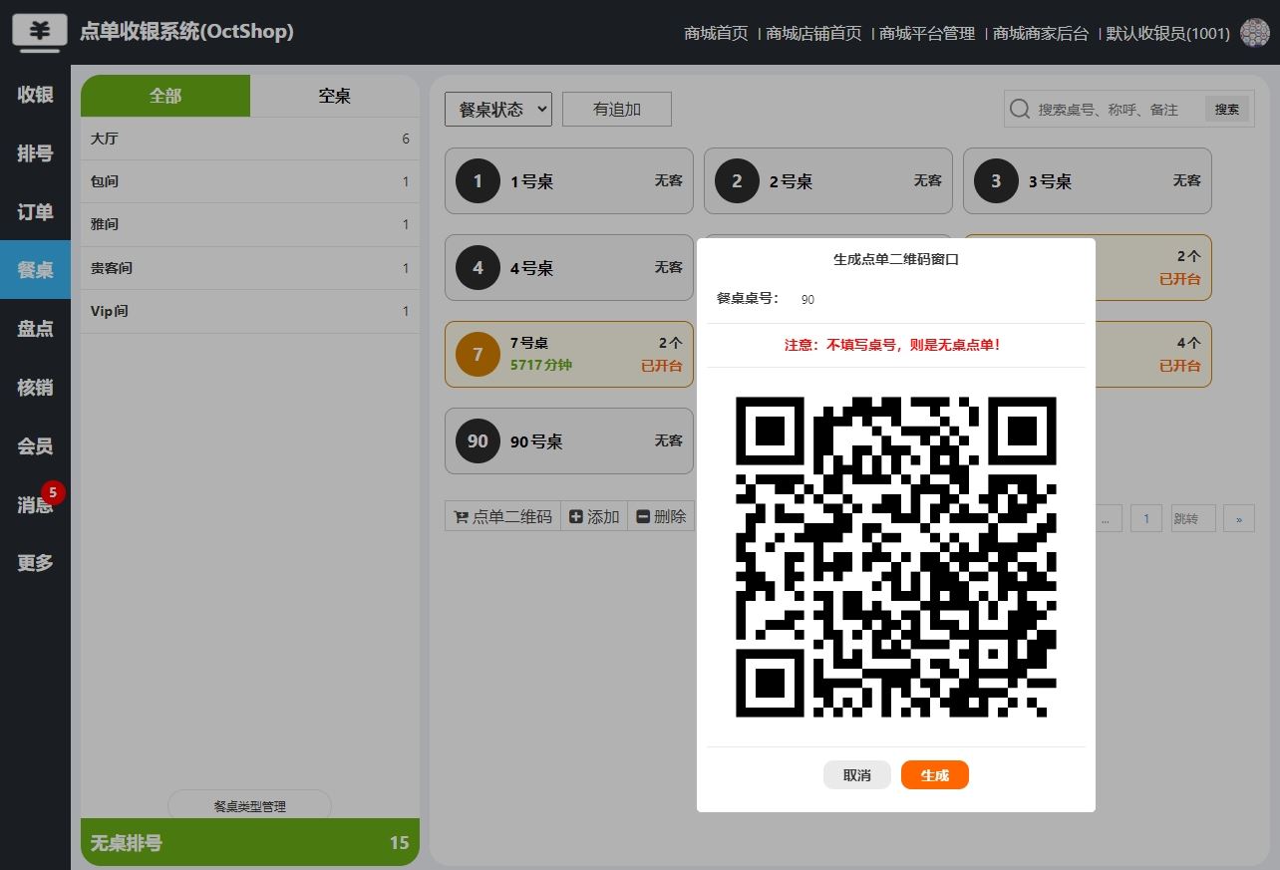Click the yen logo icon at top left

tap(40, 31)
